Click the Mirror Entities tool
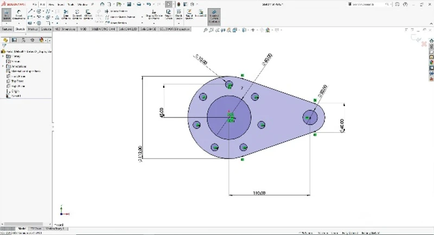Image resolution: width=434 pixels, height=235 pixels. (x=116, y=11)
